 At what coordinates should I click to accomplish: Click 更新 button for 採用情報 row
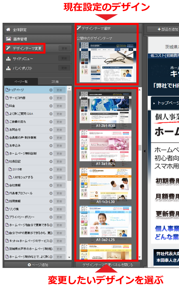pyautogui.click(x=59, y=201)
